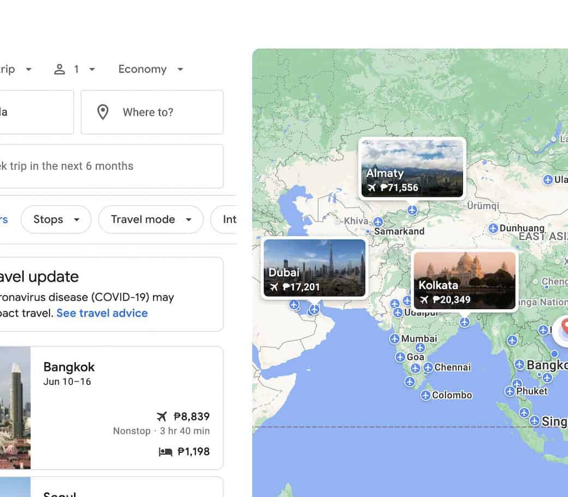Select the Colombo airport marker on map
This screenshot has width=568, height=497.
click(426, 395)
